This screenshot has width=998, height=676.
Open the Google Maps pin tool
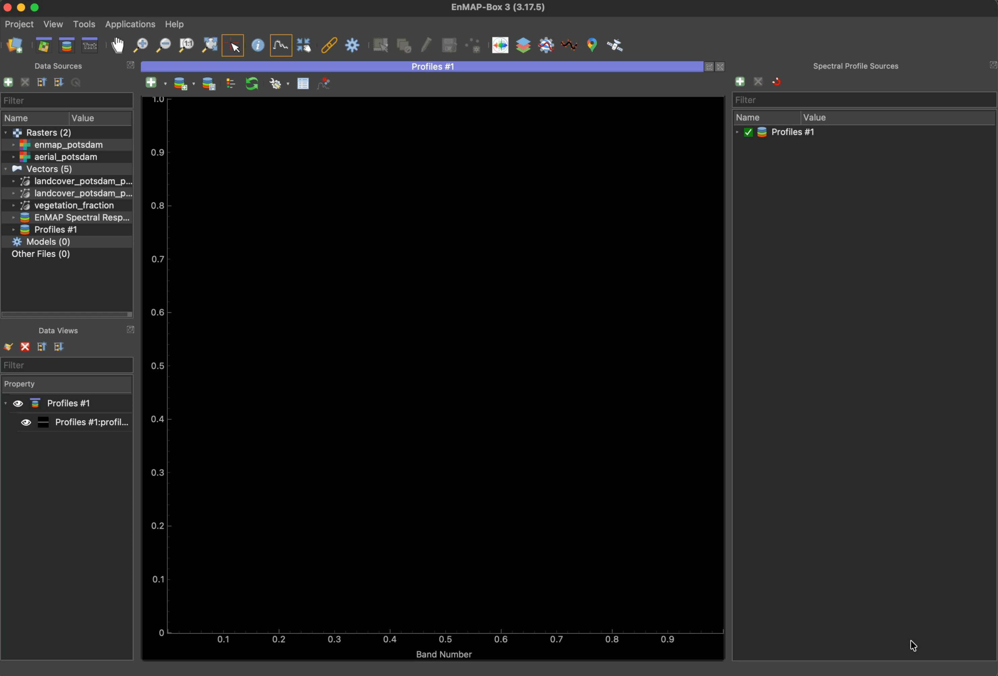coord(592,45)
